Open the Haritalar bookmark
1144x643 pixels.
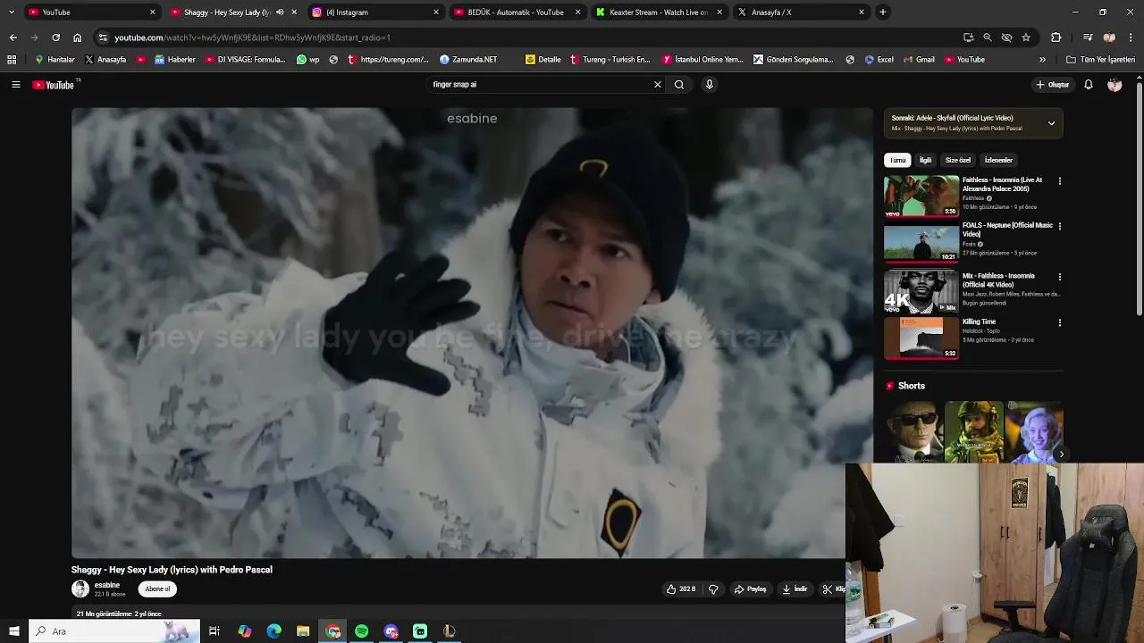pyautogui.click(x=55, y=60)
